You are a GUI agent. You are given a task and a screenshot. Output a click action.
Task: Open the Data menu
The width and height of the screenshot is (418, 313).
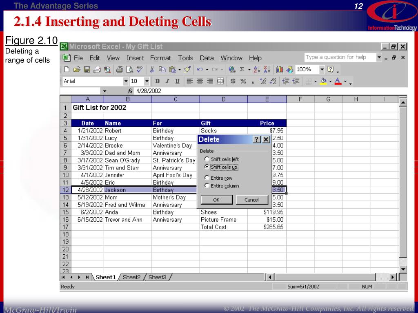click(207, 58)
